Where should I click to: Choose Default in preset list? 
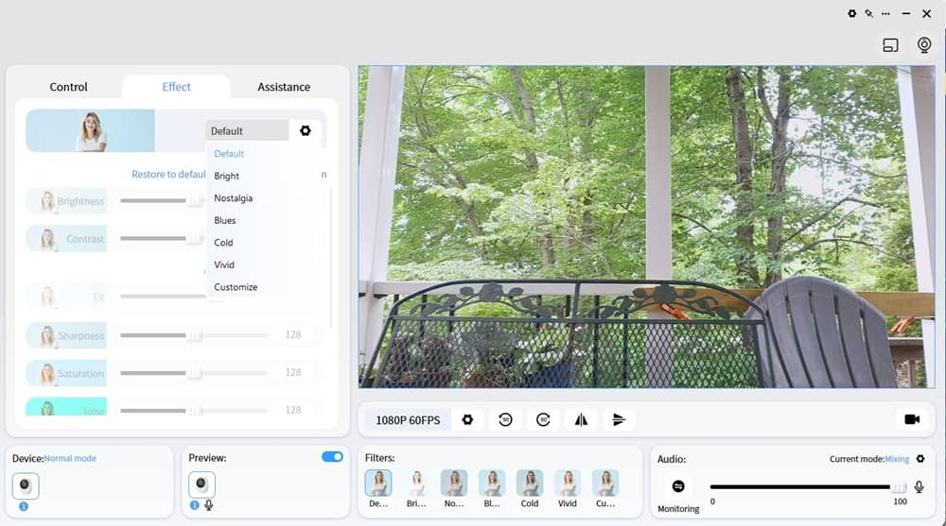coord(229,154)
